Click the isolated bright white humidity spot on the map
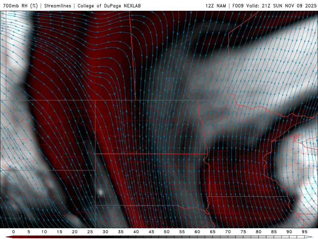The image size is (318, 239). click(x=100, y=192)
